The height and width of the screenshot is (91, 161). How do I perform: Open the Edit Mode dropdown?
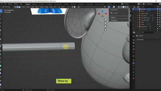point(8,7)
